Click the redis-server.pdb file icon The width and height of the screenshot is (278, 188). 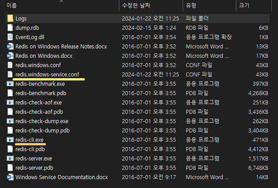pyautogui.click(x=10, y=168)
